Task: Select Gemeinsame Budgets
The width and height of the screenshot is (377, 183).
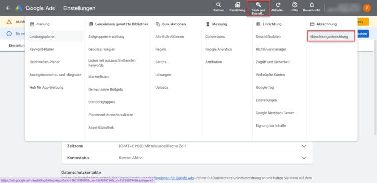Action: (x=105, y=89)
